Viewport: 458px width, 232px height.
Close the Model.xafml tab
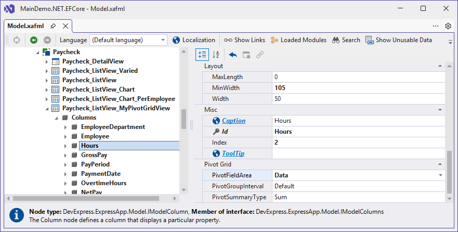(x=66, y=26)
